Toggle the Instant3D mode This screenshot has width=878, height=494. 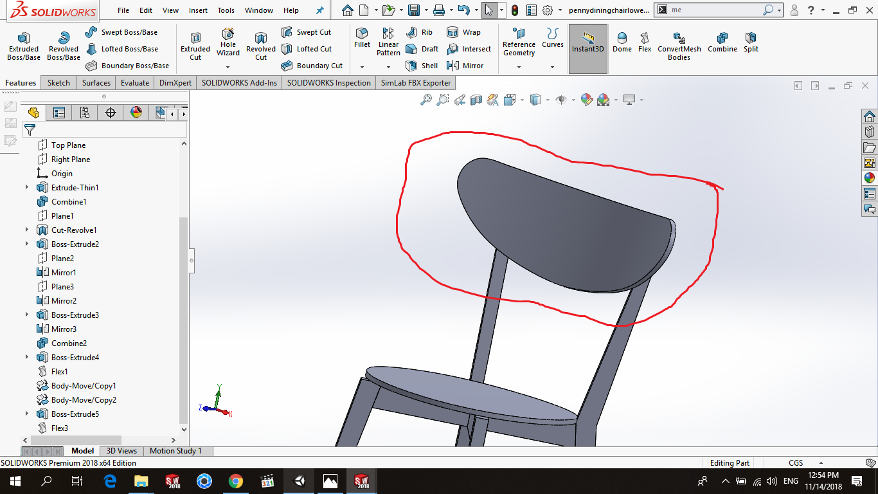coord(587,42)
